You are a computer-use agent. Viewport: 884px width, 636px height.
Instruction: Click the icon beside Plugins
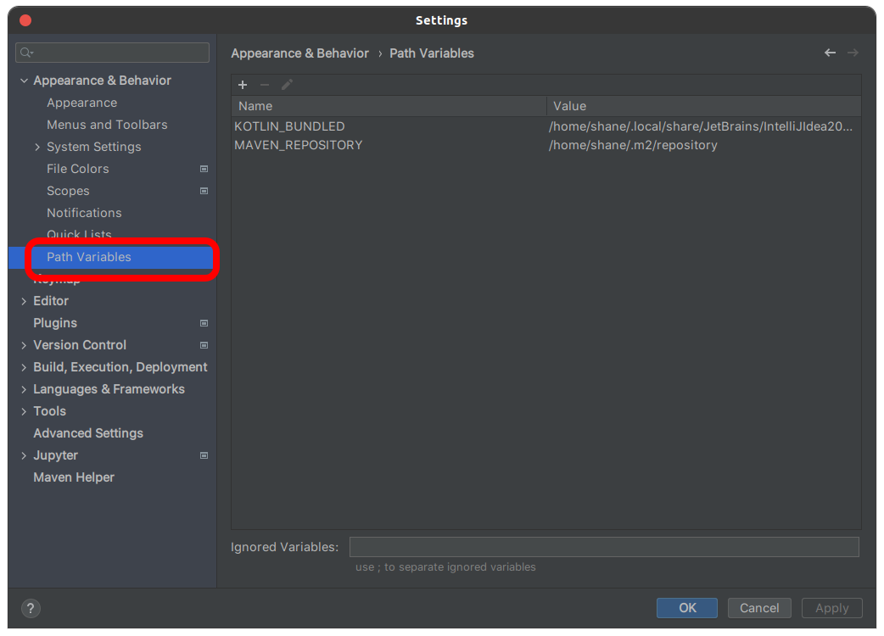(x=204, y=323)
